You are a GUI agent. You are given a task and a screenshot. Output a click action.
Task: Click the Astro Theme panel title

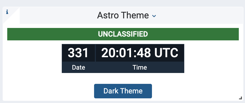[x=123, y=16]
